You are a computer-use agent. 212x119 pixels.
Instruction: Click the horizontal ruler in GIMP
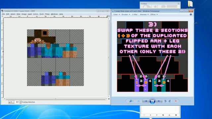(x=55, y=17)
